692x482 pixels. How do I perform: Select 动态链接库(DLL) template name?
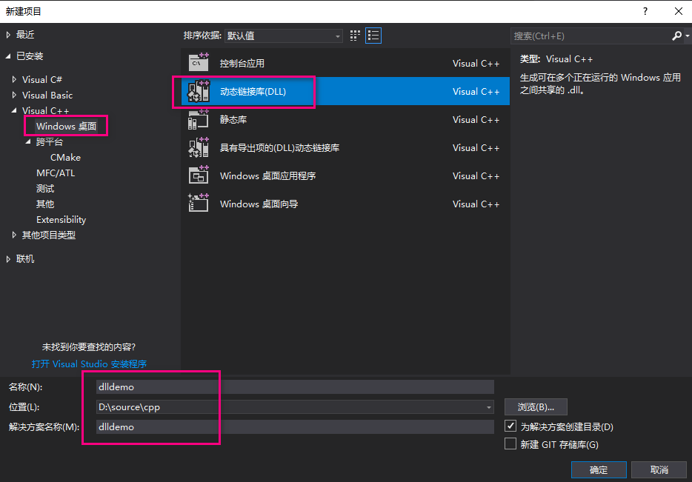point(253,91)
